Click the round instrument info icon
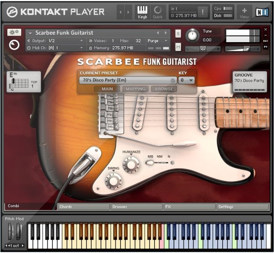The height and width of the screenshot is (253, 274). tap(14, 45)
